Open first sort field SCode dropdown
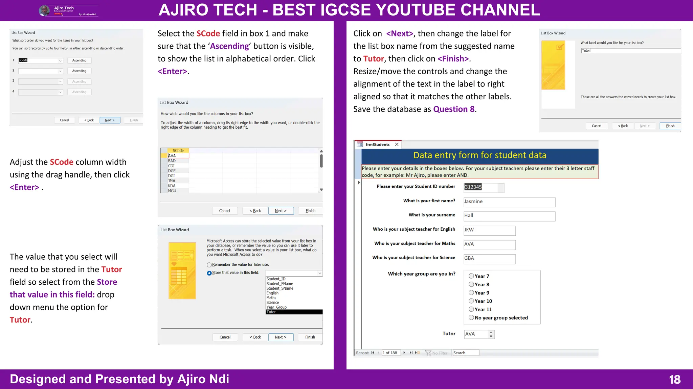The image size is (693, 389). click(60, 61)
